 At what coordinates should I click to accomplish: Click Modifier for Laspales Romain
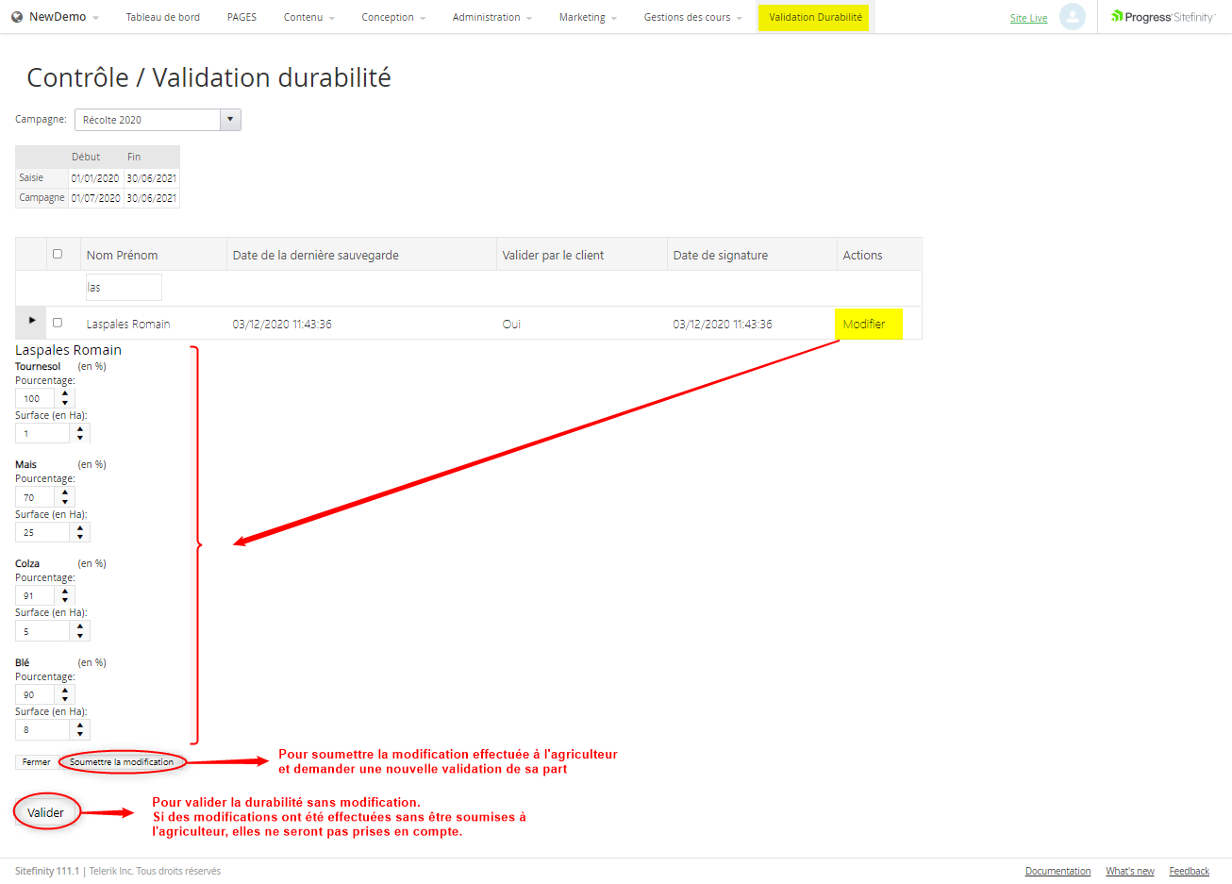pos(864,324)
